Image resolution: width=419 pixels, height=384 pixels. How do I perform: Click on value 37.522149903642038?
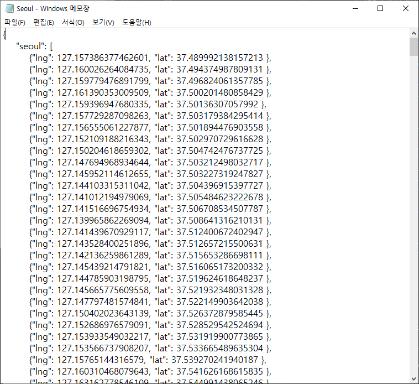click(219, 302)
